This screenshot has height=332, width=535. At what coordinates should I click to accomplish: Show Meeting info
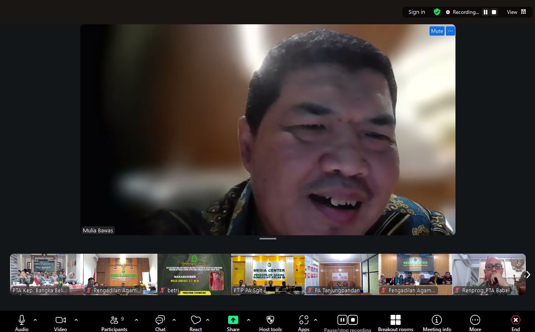point(437,323)
